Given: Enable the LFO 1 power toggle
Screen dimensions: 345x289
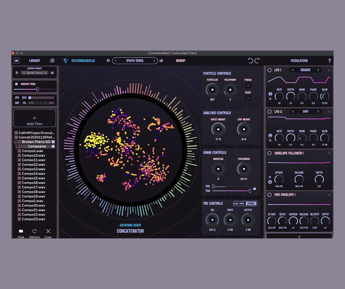Looking at the screenshot, I should [x=269, y=70].
